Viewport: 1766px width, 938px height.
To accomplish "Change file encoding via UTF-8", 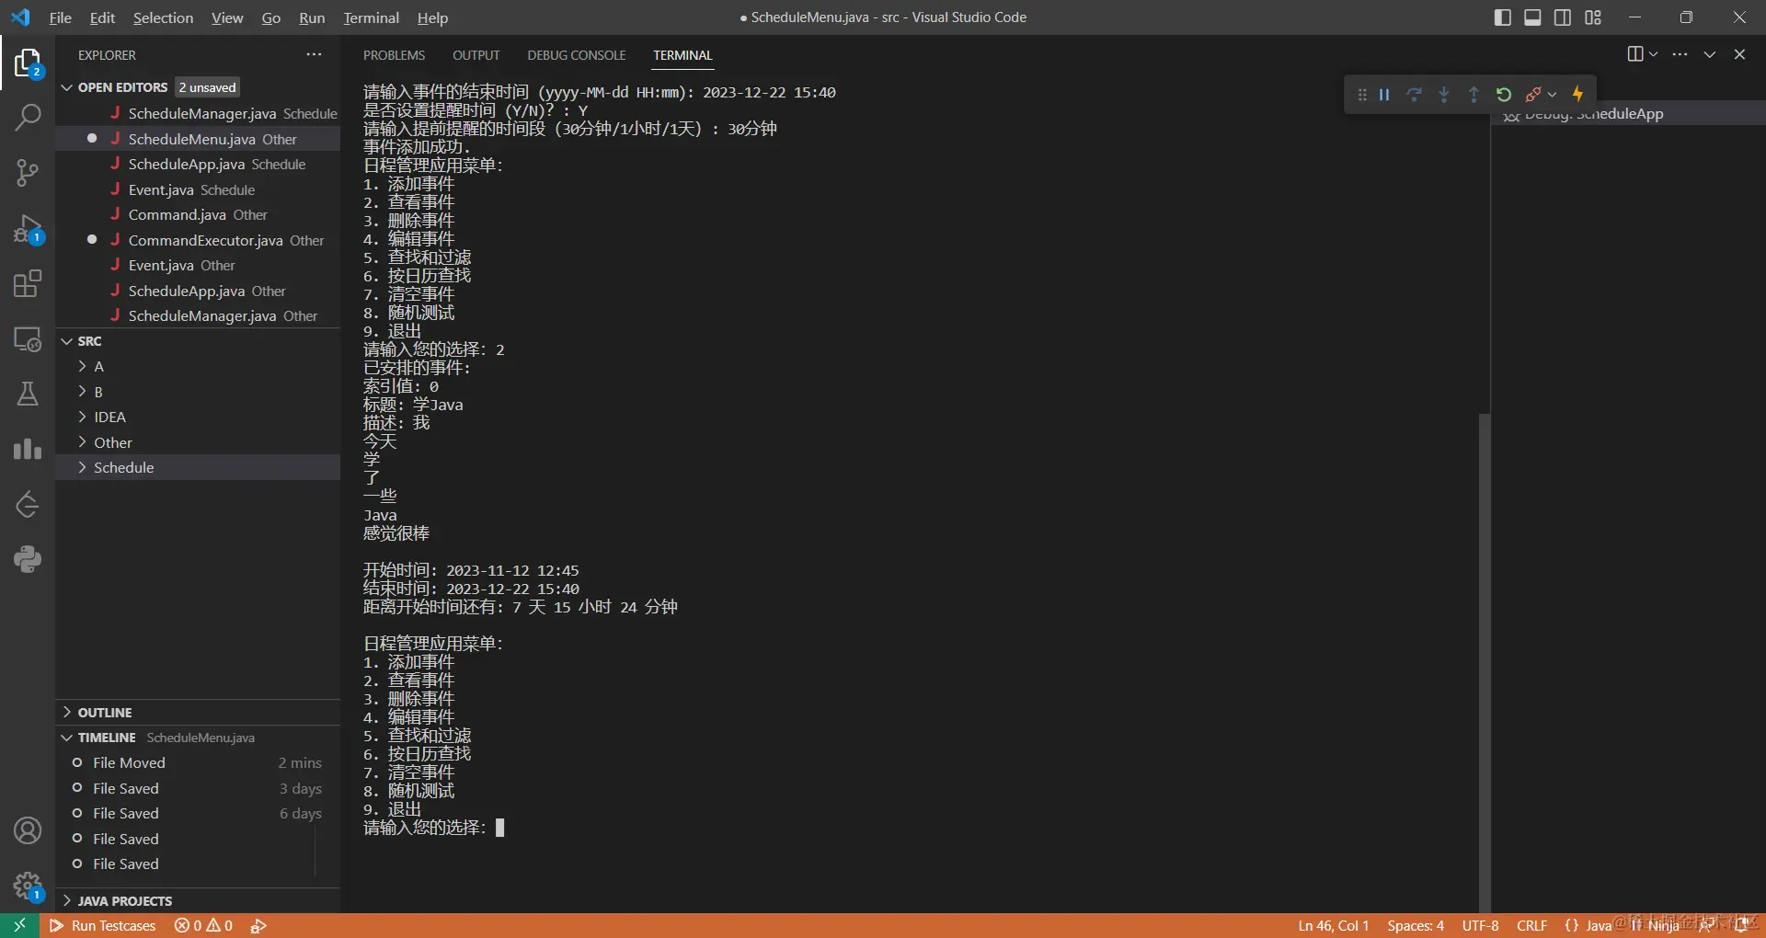I will coord(1480,925).
